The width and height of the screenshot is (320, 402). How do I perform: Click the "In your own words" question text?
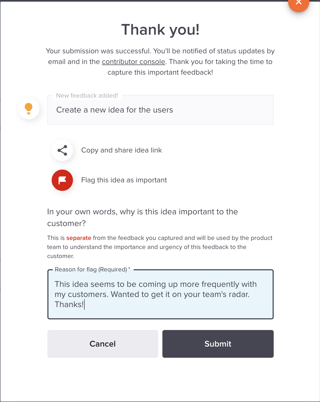click(142, 218)
